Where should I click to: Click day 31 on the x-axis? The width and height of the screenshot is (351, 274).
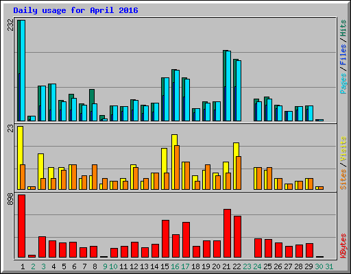point(329,266)
